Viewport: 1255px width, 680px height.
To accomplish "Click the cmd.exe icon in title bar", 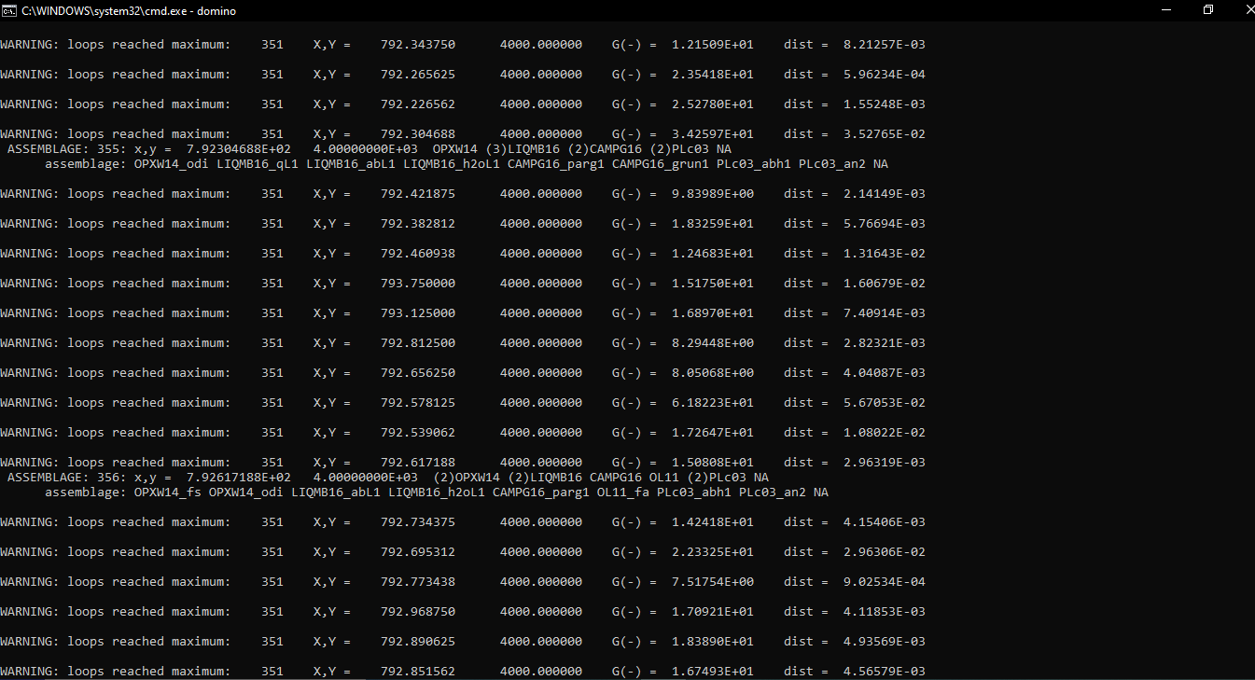I will [x=9, y=10].
